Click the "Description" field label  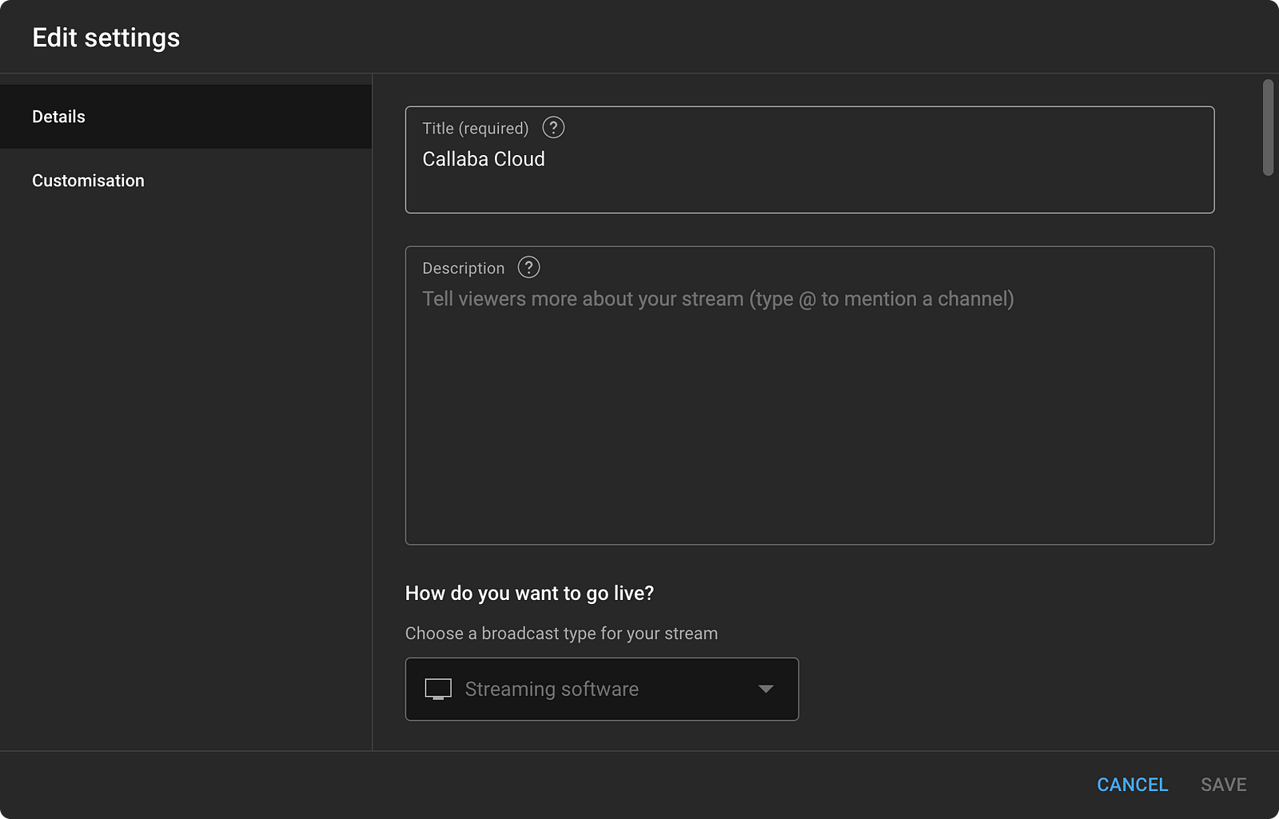click(464, 268)
